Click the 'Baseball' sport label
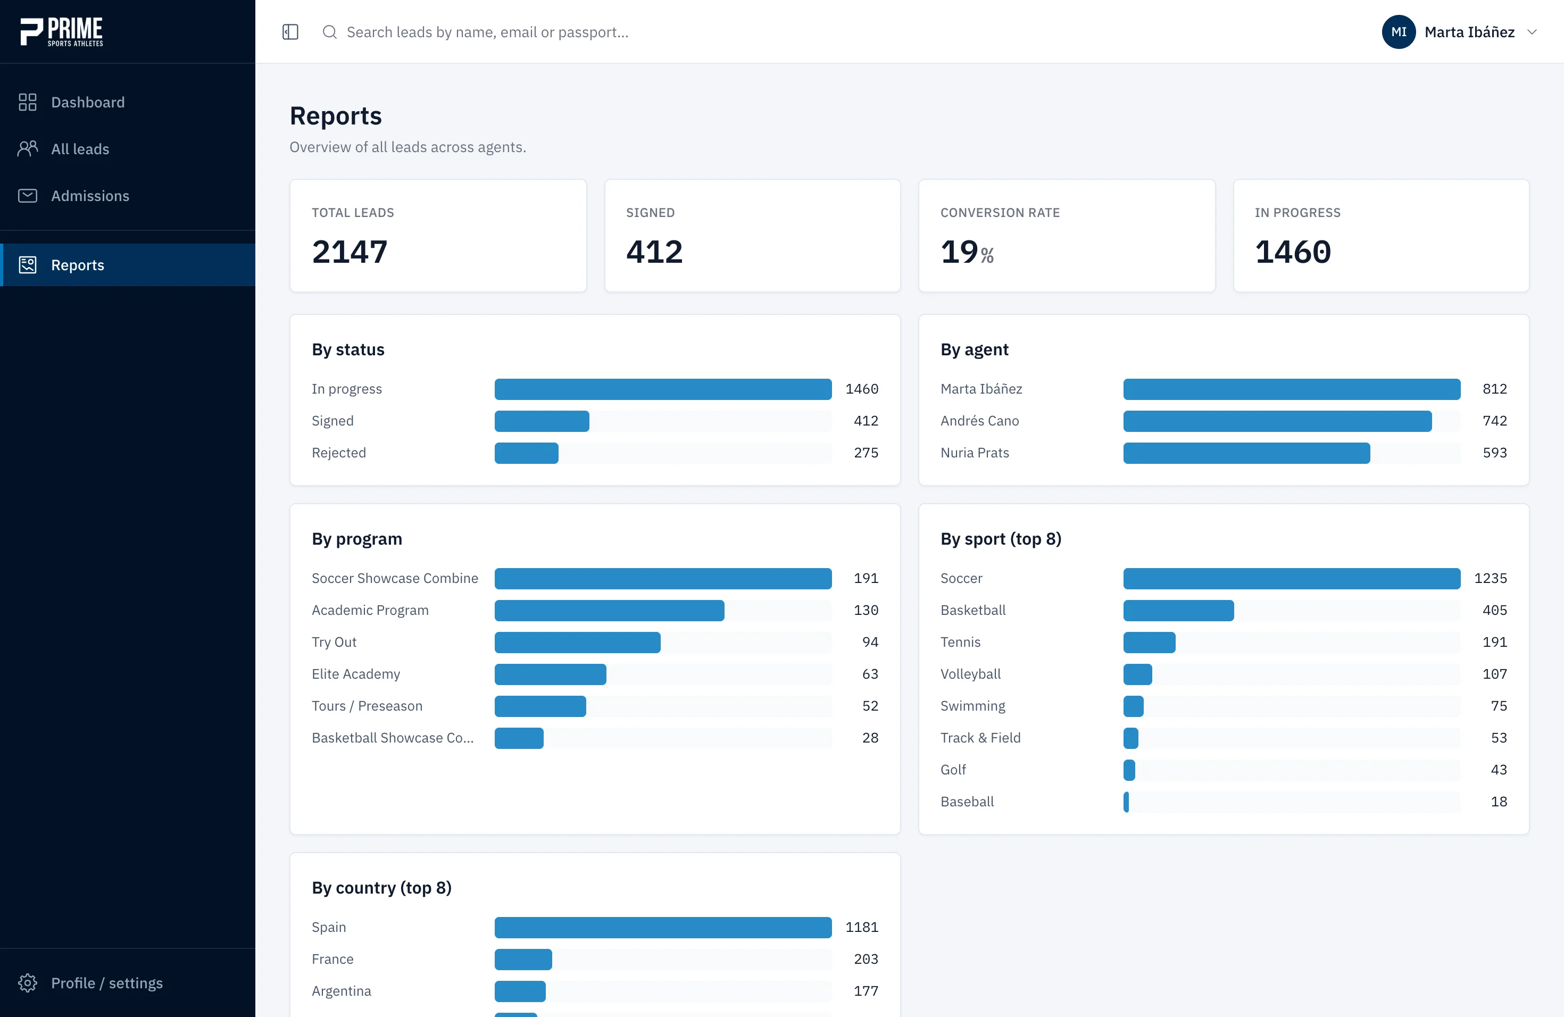This screenshot has width=1564, height=1017. coord(967,802)
